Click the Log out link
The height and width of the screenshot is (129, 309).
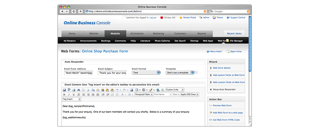click(x=153, y=18)
